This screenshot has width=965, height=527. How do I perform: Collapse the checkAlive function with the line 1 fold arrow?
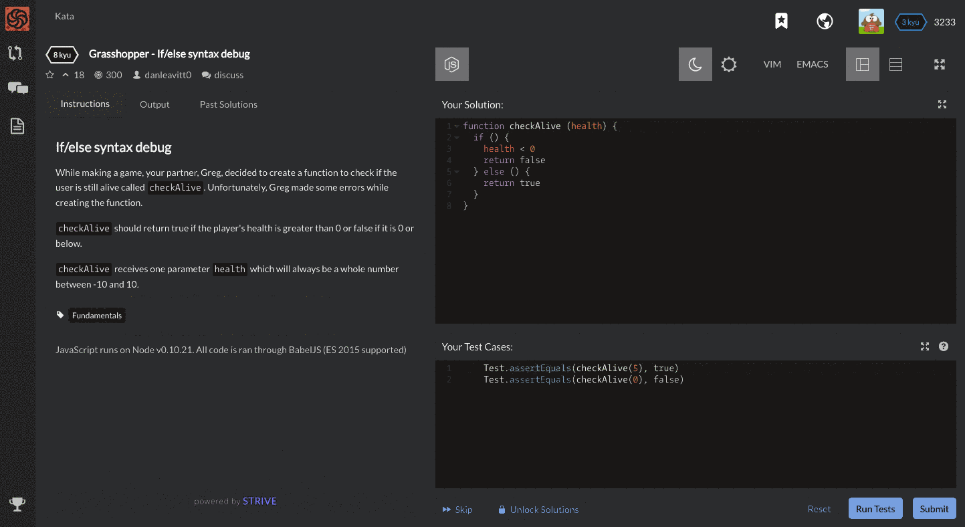tap(457, 126)
